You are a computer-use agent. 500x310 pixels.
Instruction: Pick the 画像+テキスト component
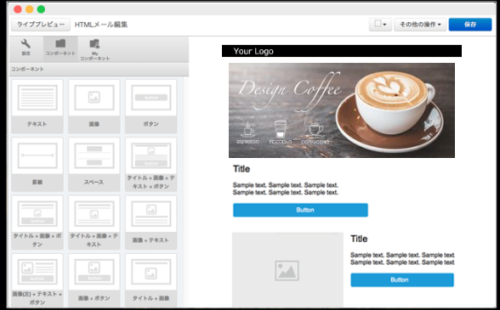[151, 223]
